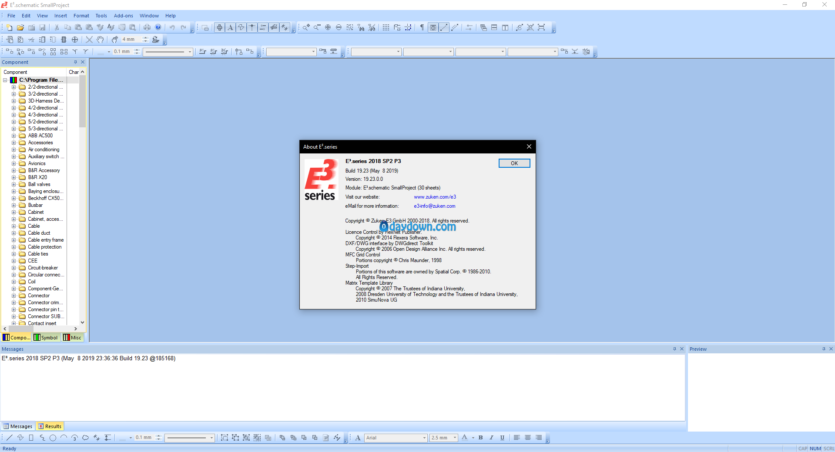Switch to the Misc tab

coord(73,338)
